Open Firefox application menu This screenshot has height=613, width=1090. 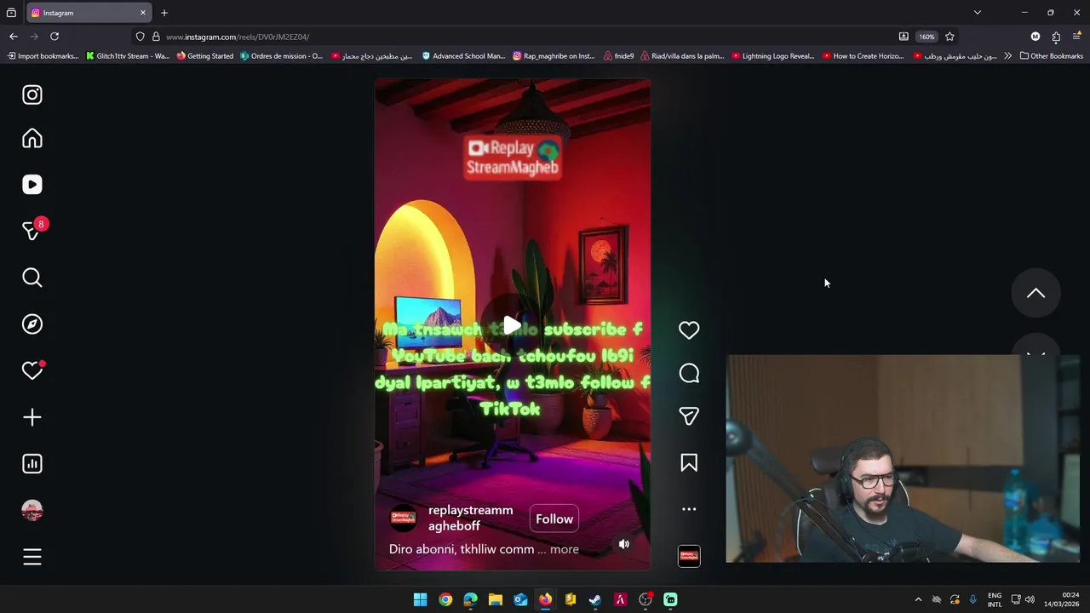1077,37
